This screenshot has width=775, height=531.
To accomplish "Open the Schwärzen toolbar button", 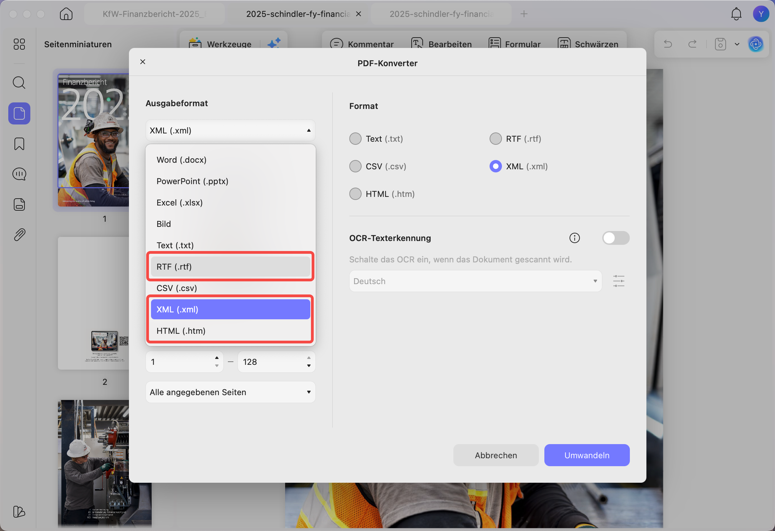I will pos(588,44).
